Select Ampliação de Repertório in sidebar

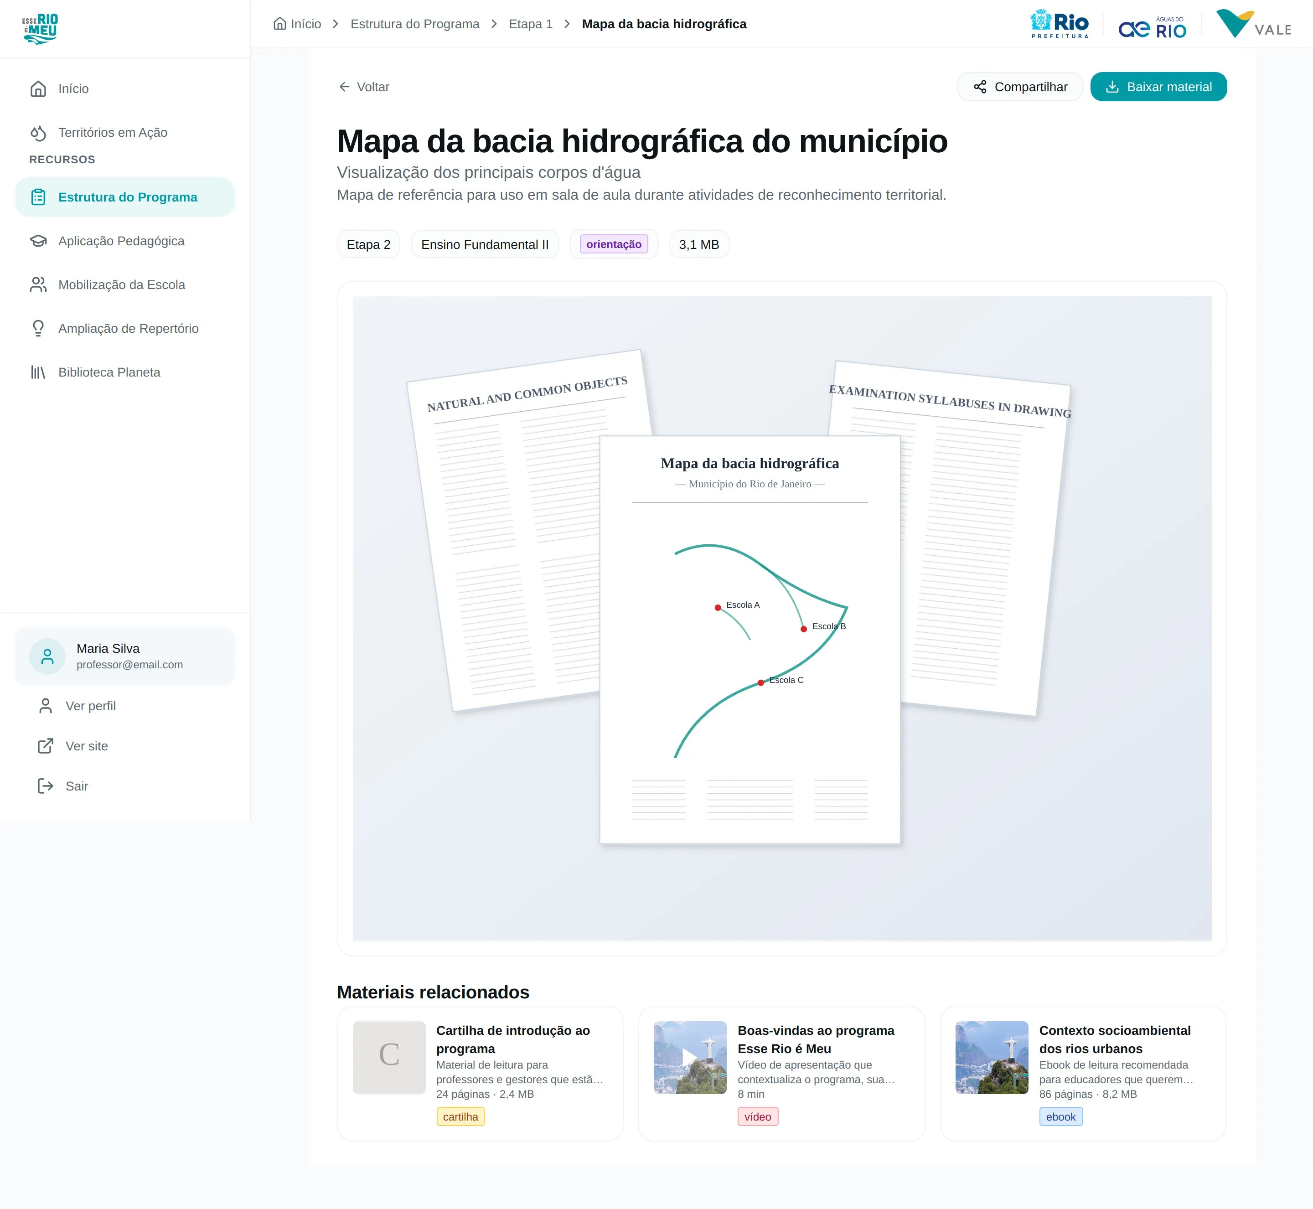tap(125, 328)
